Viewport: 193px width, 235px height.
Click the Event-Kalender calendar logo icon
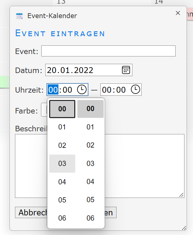[19, 16]
